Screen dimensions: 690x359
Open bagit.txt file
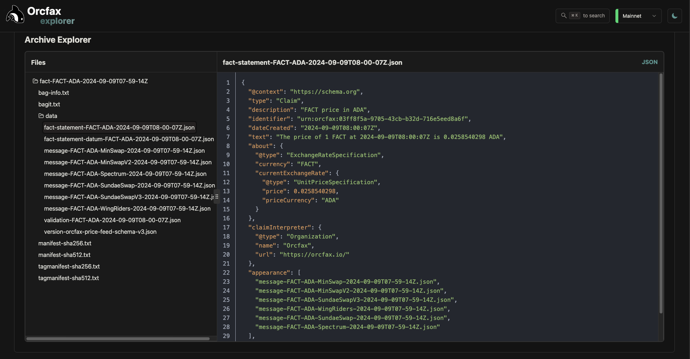[x=49, y=104]
